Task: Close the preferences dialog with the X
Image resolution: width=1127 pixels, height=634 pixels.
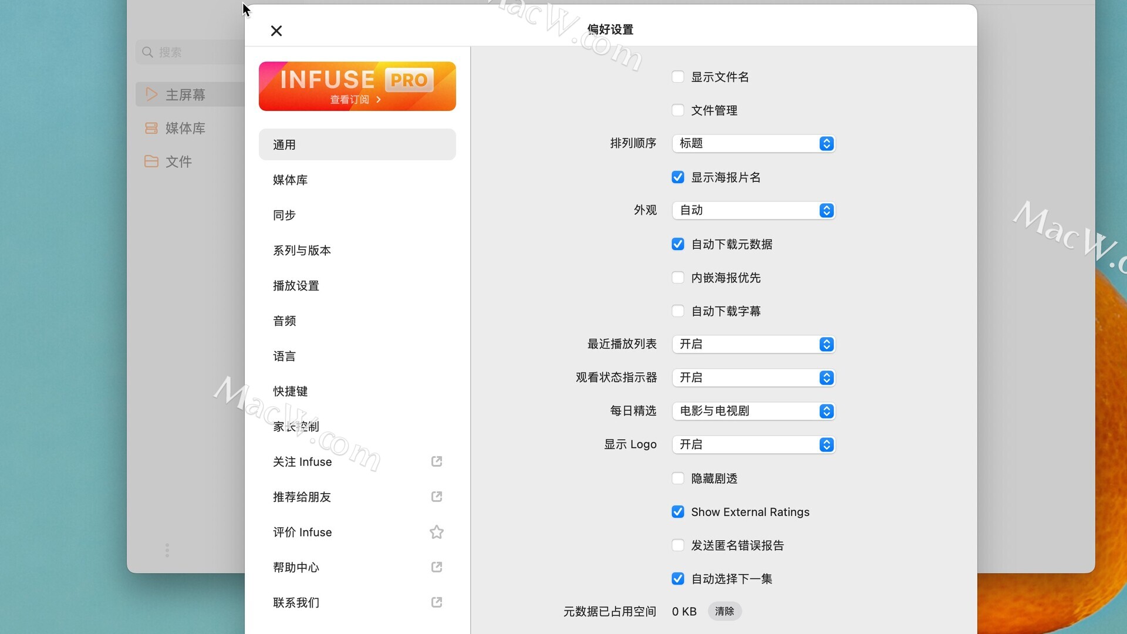Action: coord(276,31)
